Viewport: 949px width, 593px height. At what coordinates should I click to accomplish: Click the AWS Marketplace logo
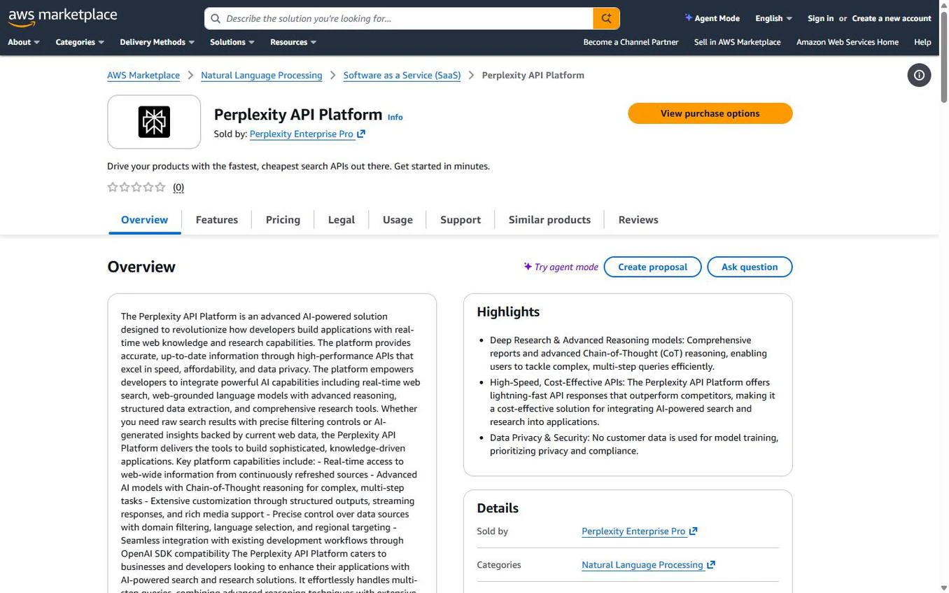[62, 15]
